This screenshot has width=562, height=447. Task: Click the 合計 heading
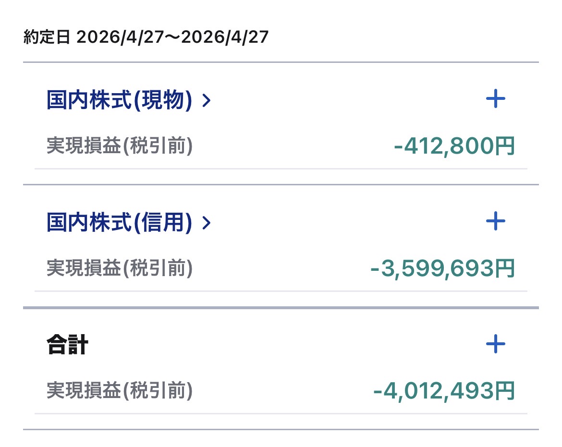tap(67, 345)
